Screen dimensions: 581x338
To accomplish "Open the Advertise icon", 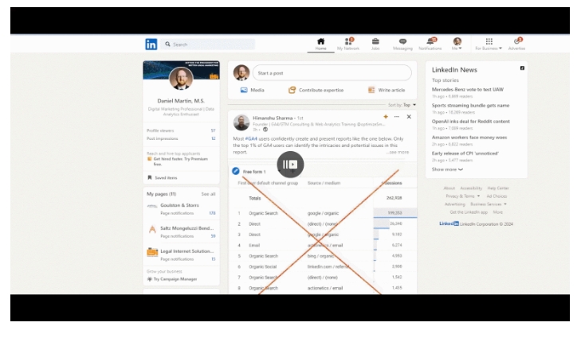I will (x=517, y=44).
